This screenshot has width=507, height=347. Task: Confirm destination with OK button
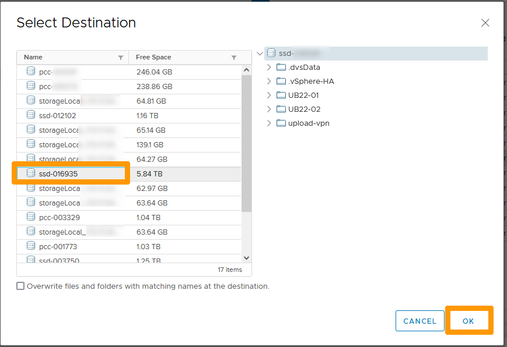click(469, 320)
